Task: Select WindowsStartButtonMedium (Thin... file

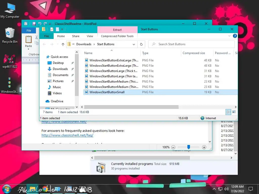Action: pyautogui.click(x=160, y=87)
